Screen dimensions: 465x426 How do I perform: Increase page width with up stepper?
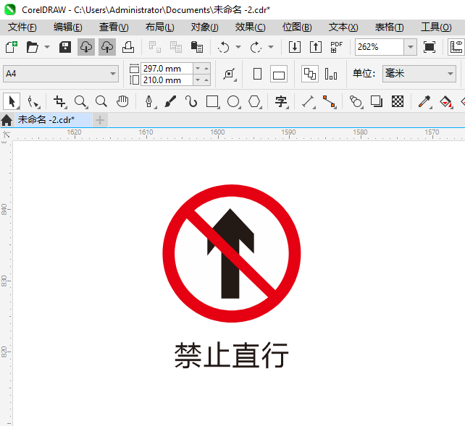click(206, 69)
